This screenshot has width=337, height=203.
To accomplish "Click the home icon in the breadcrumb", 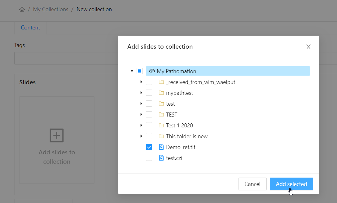I will click(x=22, y=9).
